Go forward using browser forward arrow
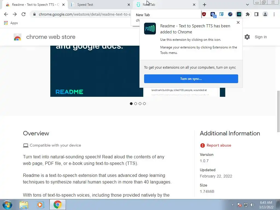Screen dimensions: 280x210 point(15,14)
